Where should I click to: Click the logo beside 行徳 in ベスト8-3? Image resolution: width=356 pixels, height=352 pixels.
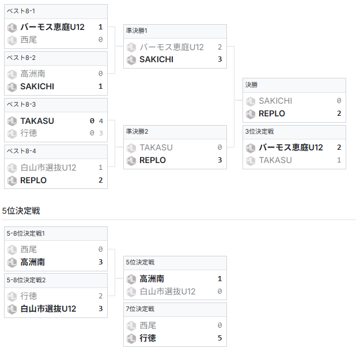(12, 134)
